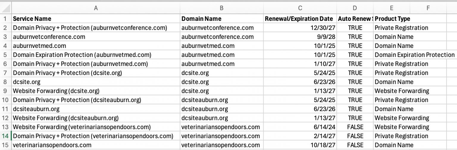Select column F header
The height and width of the screenshot is (150, 457).
pos(428,8)
